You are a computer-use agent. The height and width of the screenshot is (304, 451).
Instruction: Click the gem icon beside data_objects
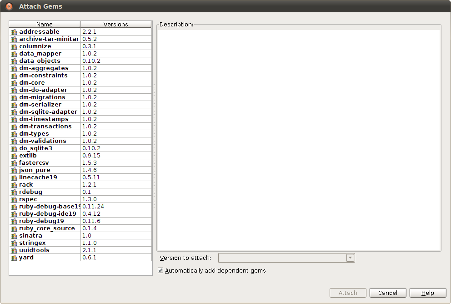point(14,61)
